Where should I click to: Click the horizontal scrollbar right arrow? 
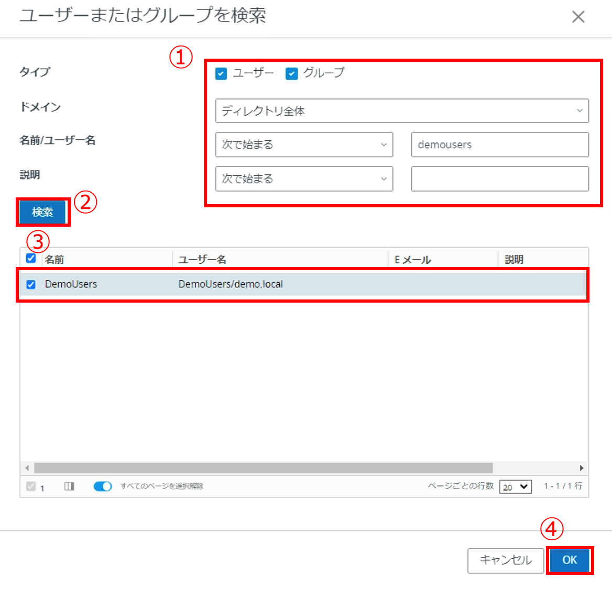pos(581,468)
